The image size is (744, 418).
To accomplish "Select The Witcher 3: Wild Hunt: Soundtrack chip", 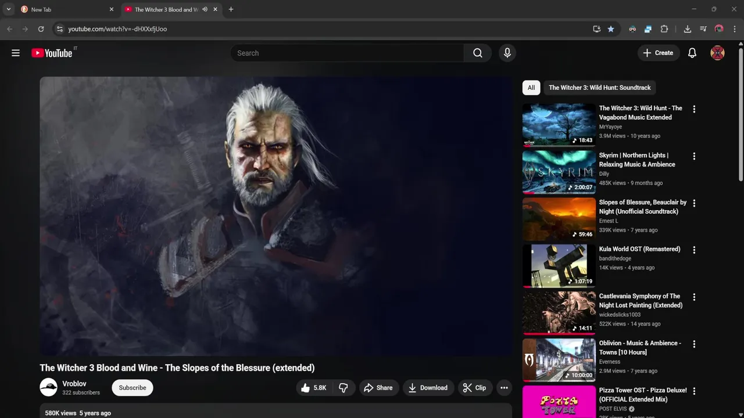I will (600, 88).
